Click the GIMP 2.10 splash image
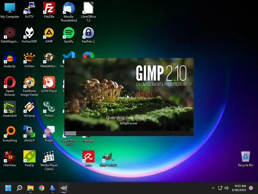 [x=129, y=94]
